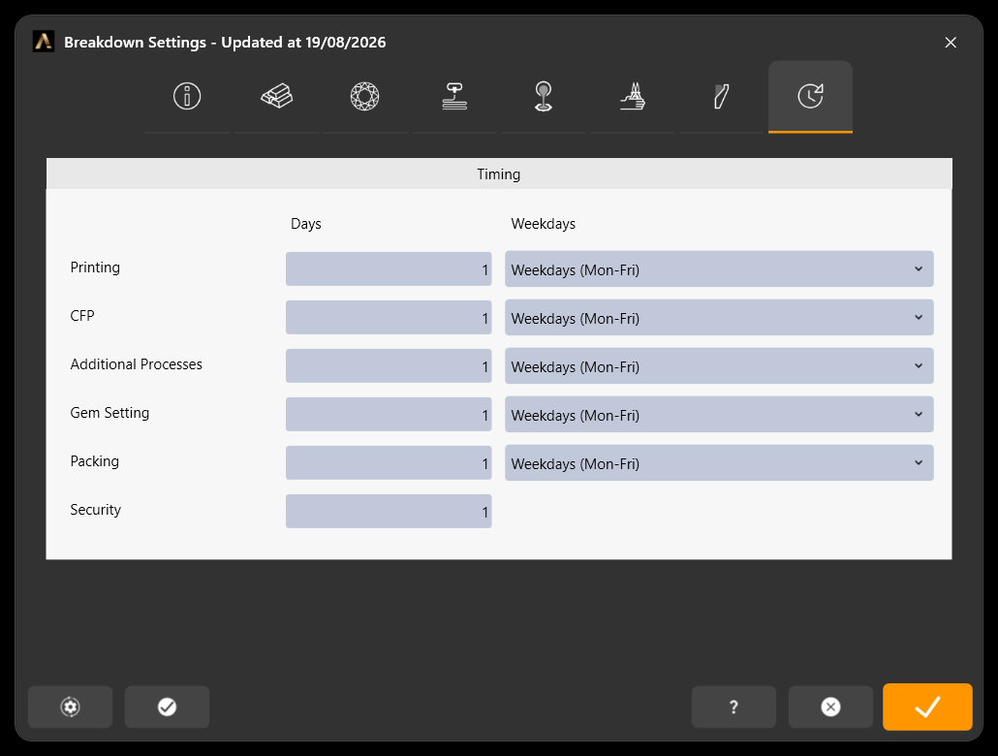This screenshot has width=998, height=756.
Task: Open the 3D printing tab
Action: coord(454,97)
